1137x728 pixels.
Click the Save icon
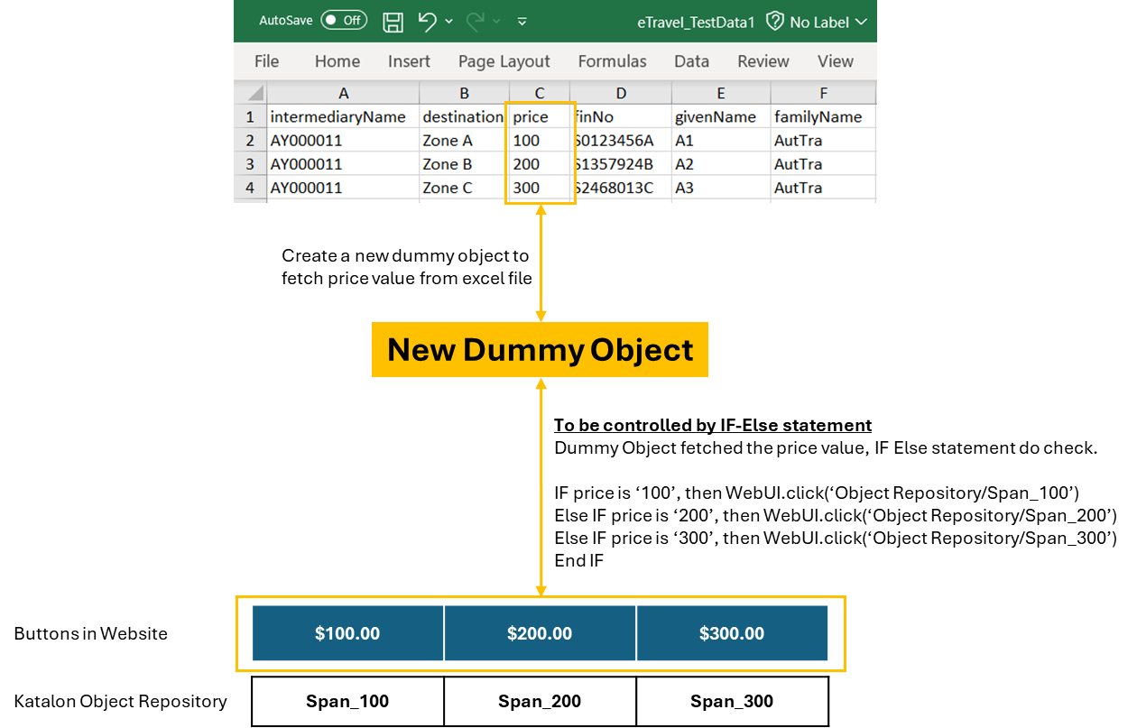coord(393,22)
